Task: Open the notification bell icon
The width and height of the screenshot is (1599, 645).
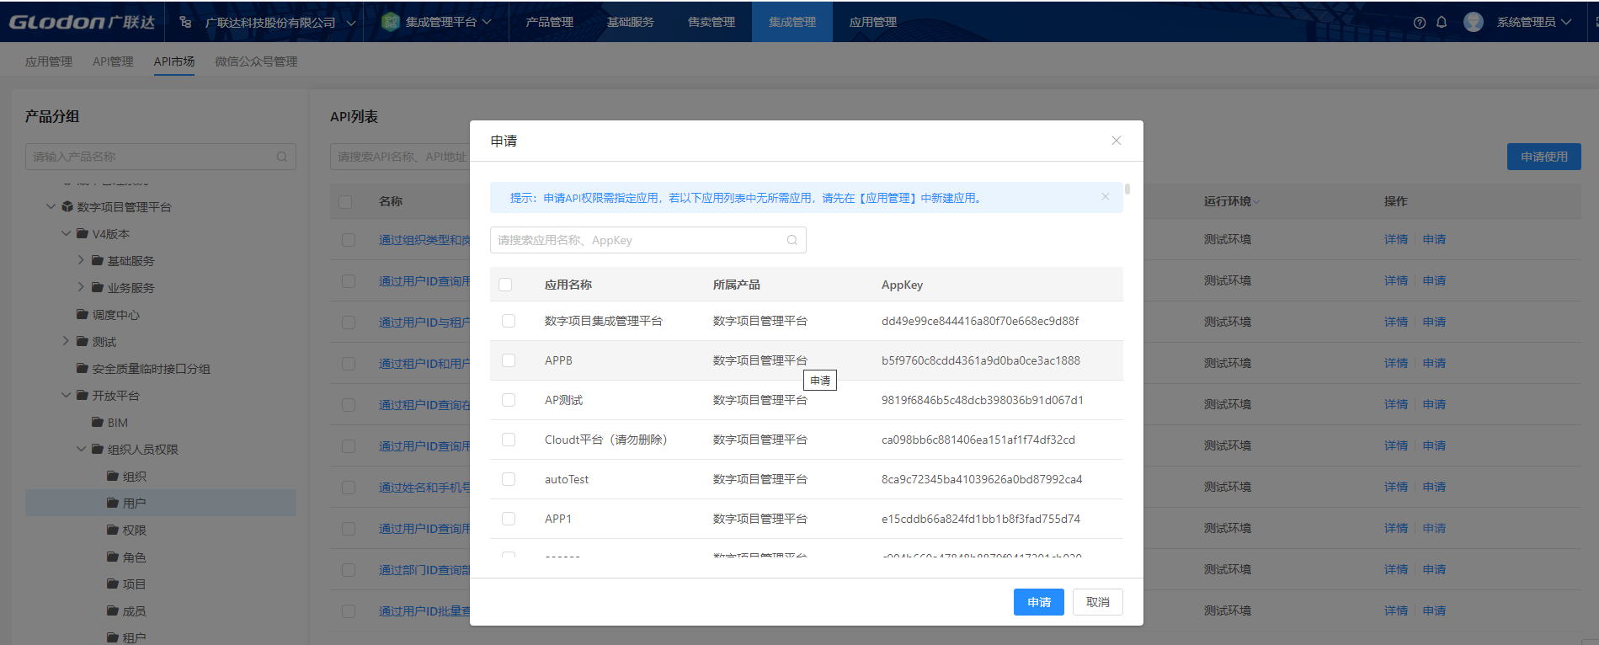Action: [1442, 23]
